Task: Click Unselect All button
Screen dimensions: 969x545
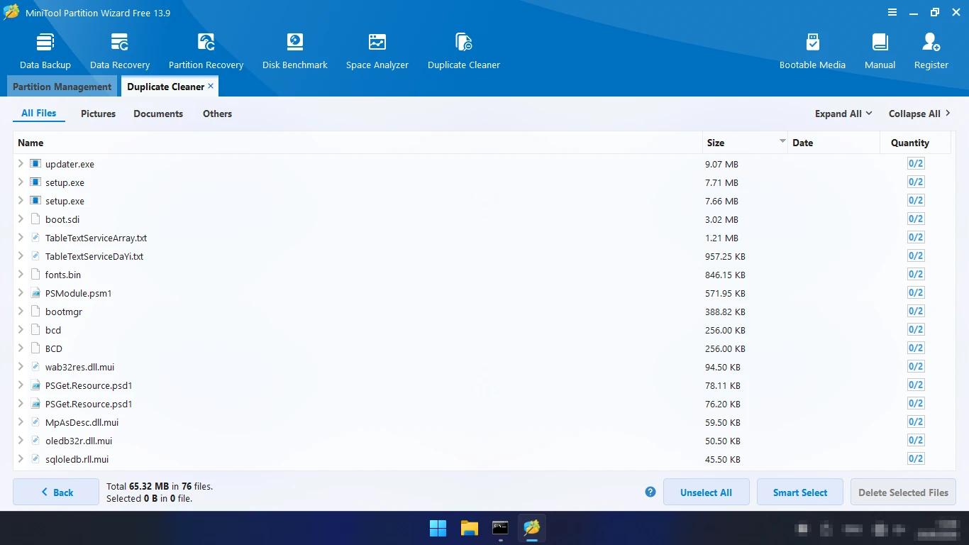Action: (706, 492)
